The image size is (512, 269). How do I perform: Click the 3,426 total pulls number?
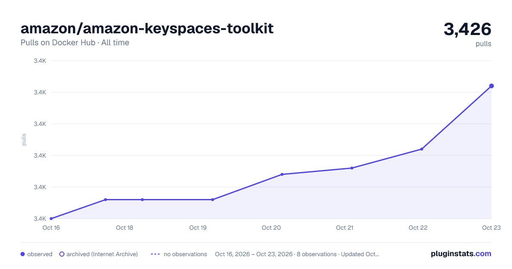pos(468,29)
